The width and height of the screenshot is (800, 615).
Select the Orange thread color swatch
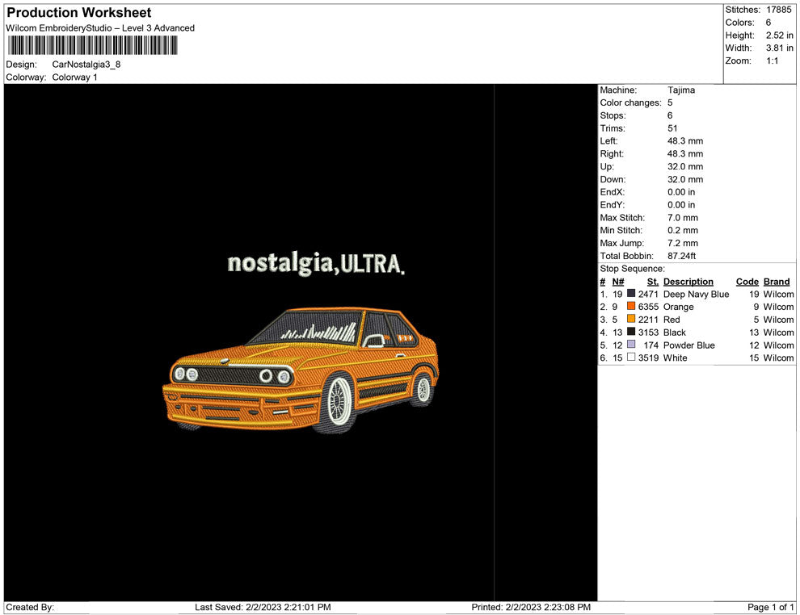click(x=631, y=307)
